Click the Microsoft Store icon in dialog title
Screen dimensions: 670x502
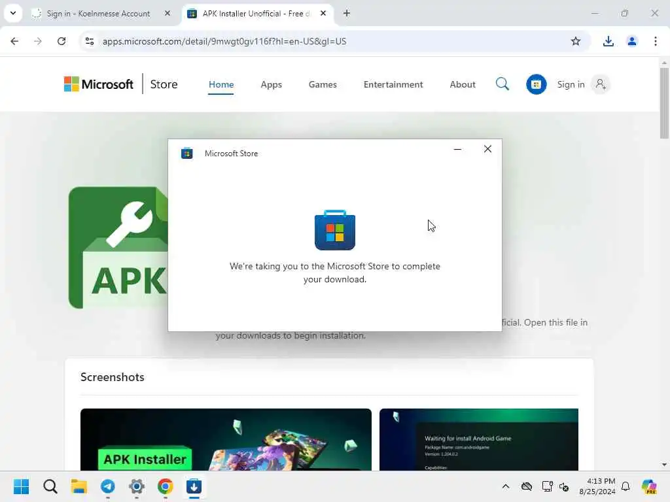point(186,153)
